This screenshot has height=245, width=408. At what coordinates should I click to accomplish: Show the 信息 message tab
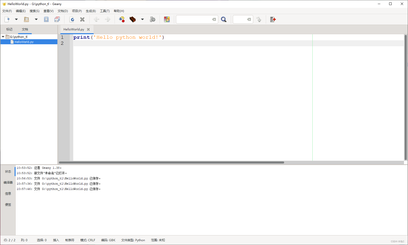[x=8, y=194]
